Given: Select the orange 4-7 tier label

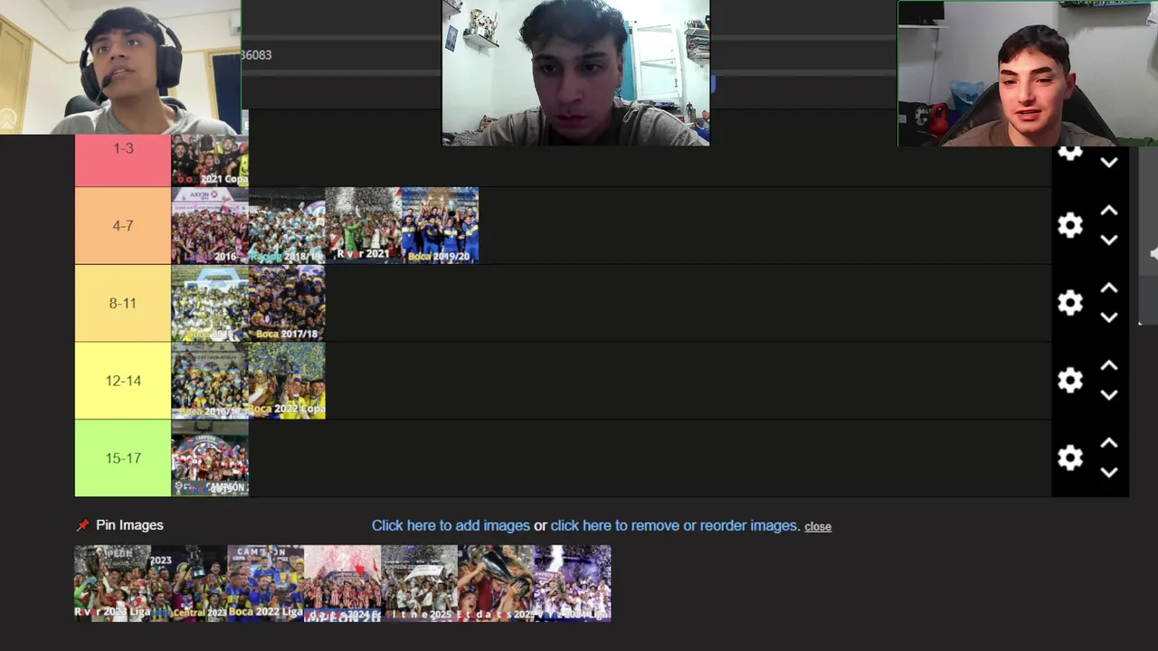Looking at the screenshot, I should click(x=123, y=225).
